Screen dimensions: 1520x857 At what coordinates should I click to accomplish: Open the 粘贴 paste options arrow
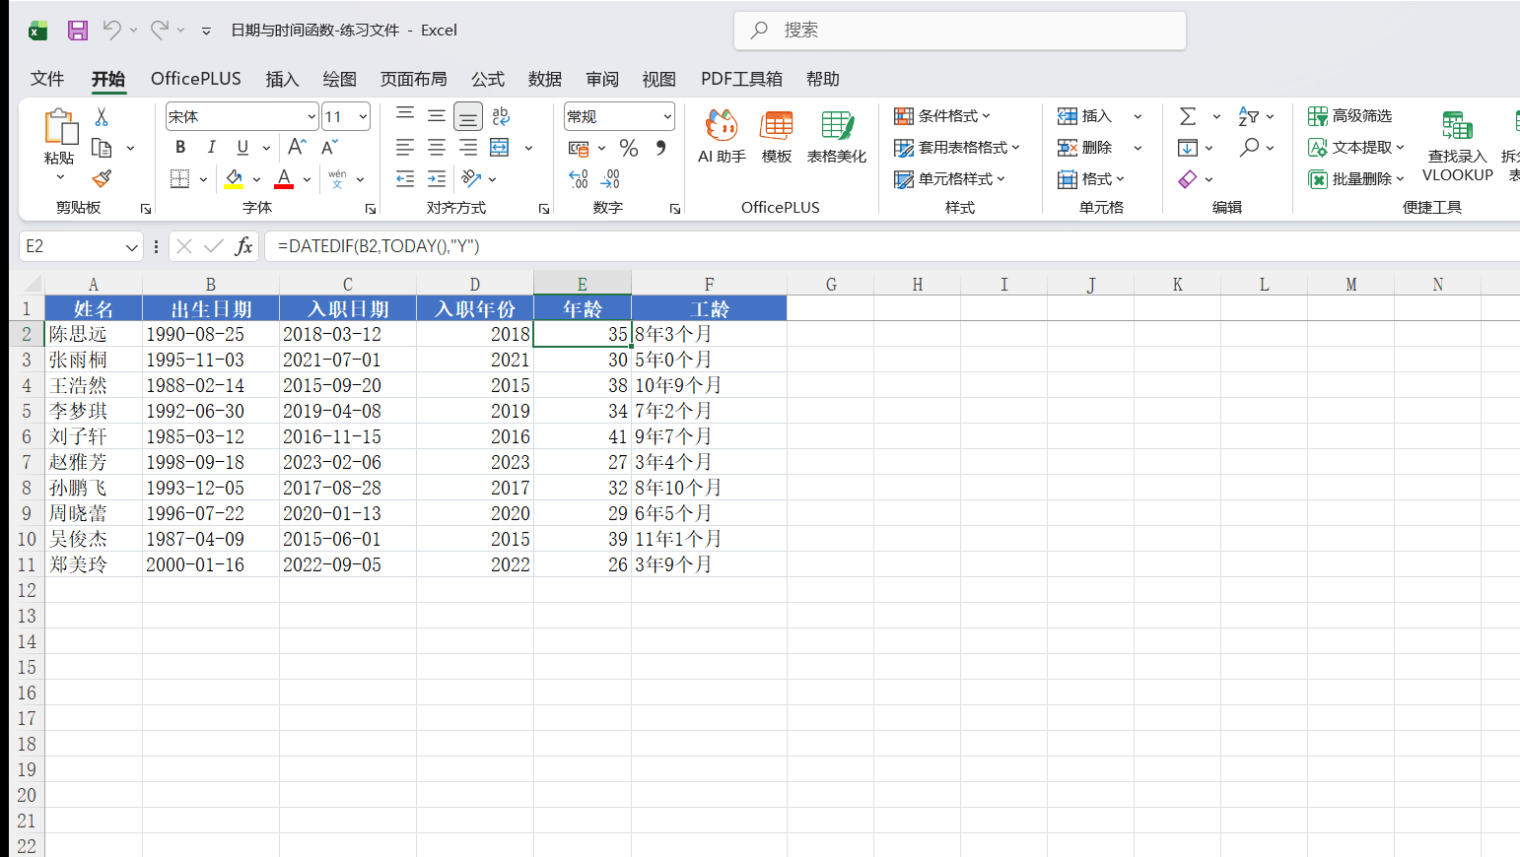(60, 177)
